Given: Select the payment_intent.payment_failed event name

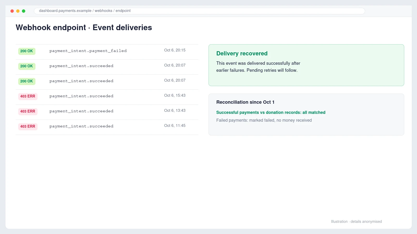Looking at the screenshot, I should tap(88, 51).
